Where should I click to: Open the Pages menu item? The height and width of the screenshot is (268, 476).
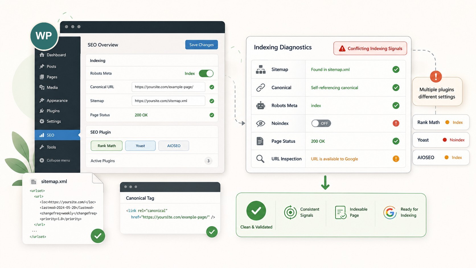click(58, 77)
